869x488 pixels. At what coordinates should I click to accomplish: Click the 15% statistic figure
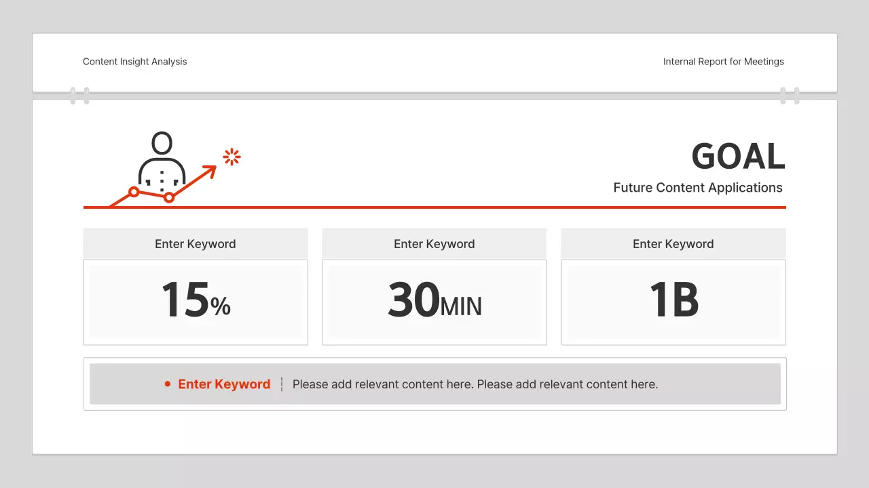click(x=196, y=301)
